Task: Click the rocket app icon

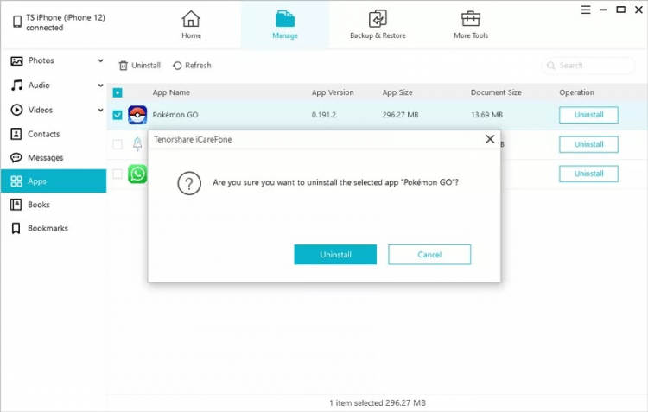Action: tap(137, 144)
